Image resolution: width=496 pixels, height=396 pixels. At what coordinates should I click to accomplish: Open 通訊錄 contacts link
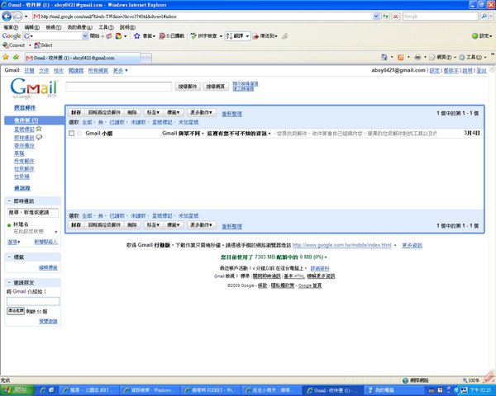[22, 188]
